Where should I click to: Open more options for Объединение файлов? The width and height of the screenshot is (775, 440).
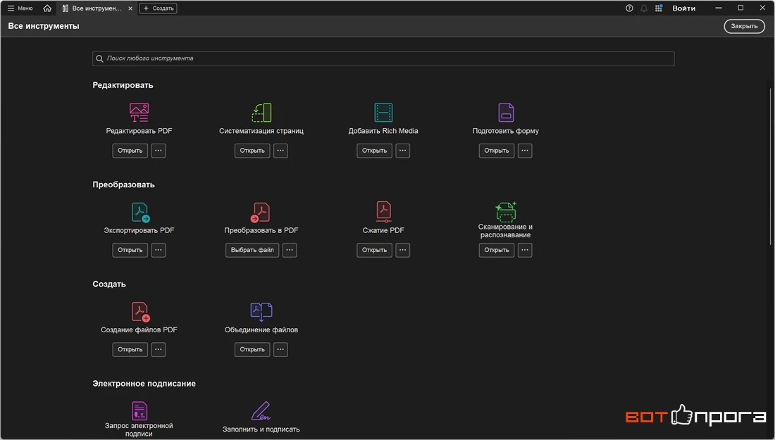click(x=280, y=350)
